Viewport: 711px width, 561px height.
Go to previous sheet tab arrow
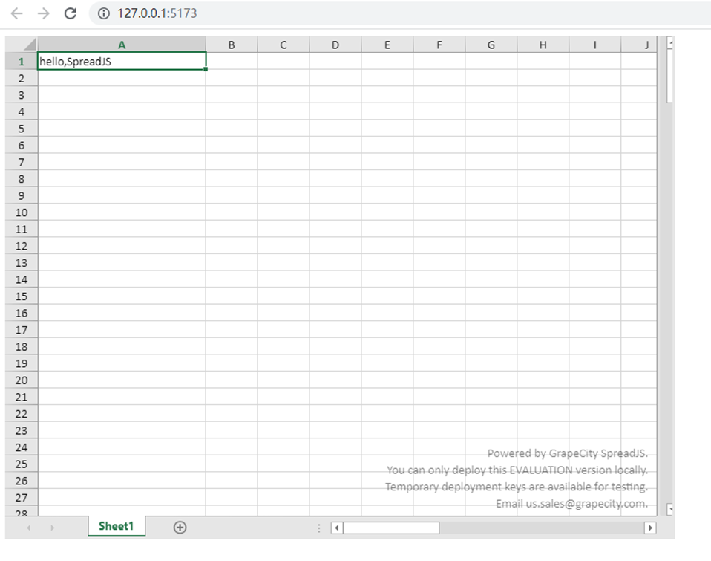click(28, 528)
